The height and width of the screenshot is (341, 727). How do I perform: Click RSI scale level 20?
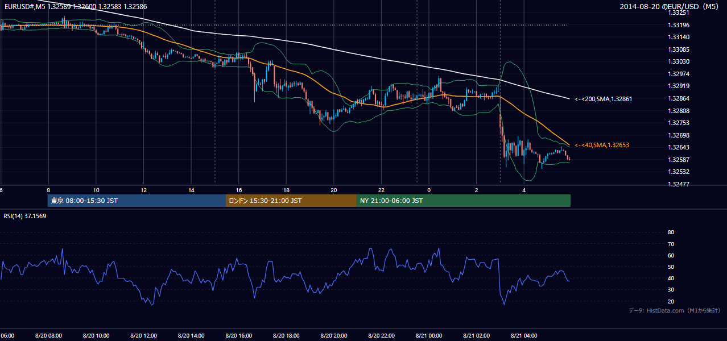pos(671,301)
